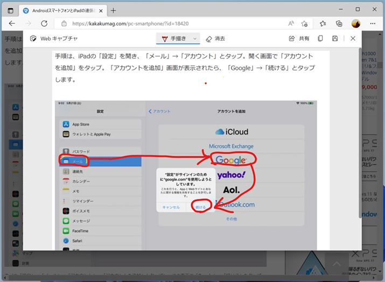Viewport: 385px width, 282px height.
Task: Open the tab actions menu icon
Action: [10, 10]
